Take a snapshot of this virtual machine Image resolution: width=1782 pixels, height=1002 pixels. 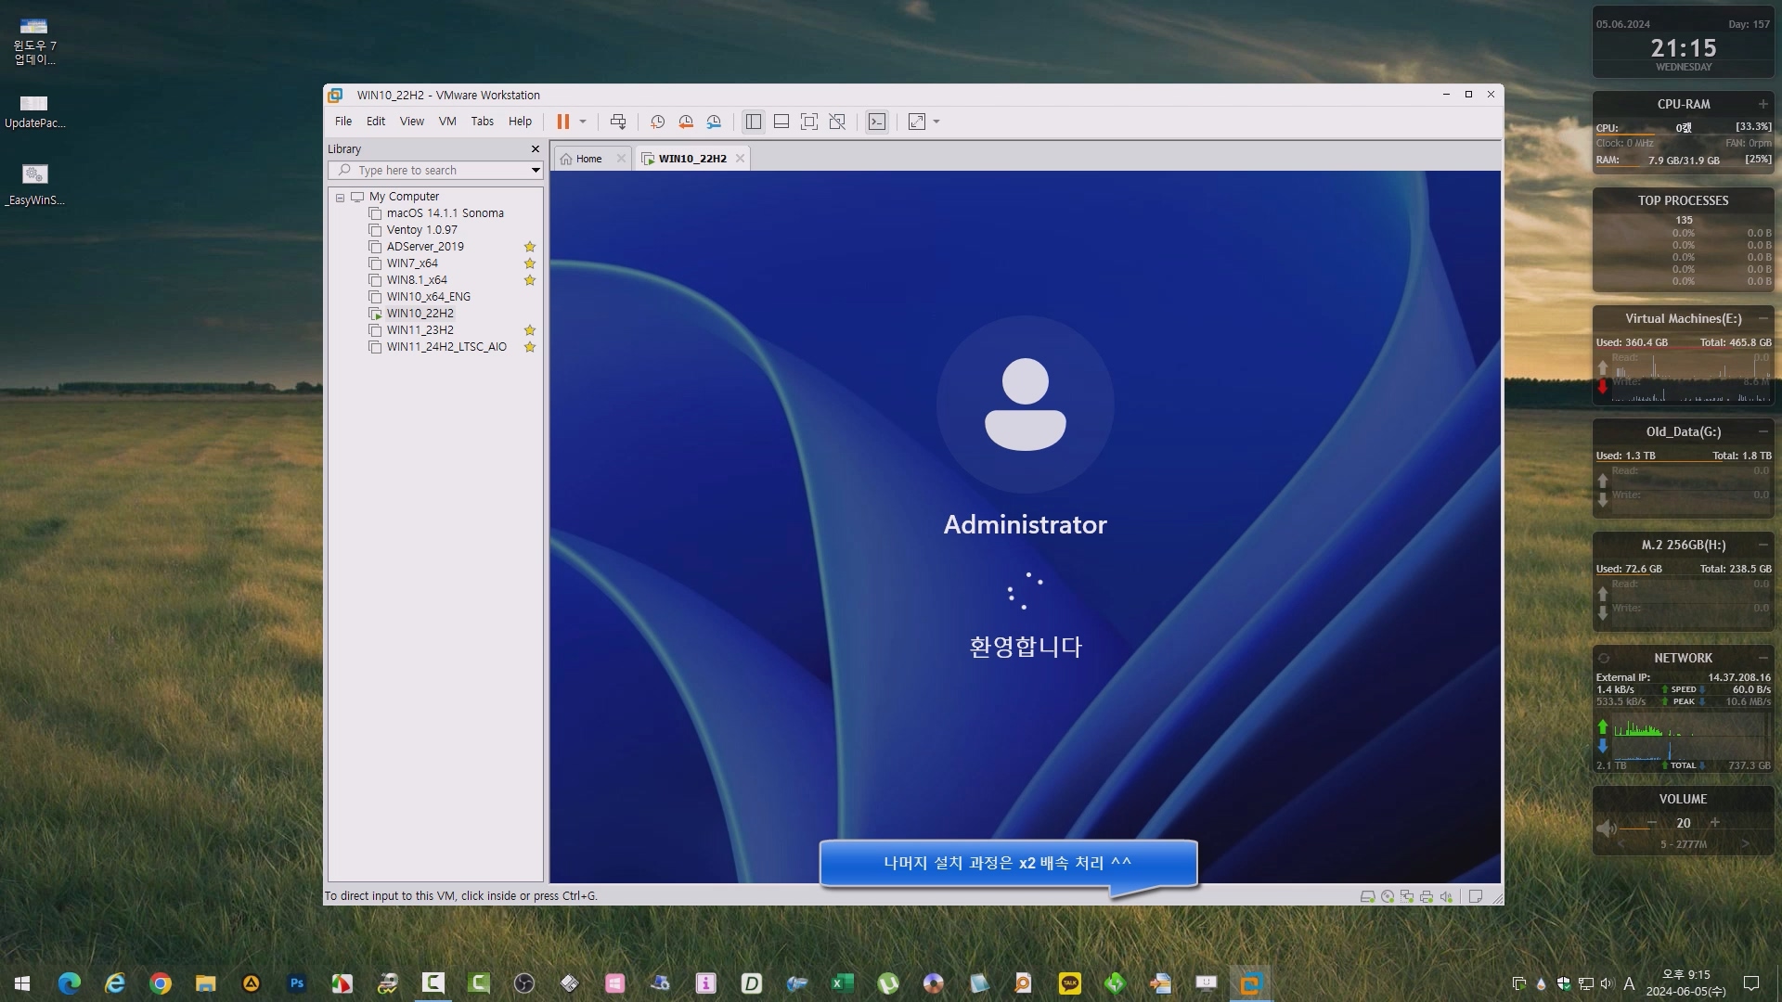click(x=657, y=122)
